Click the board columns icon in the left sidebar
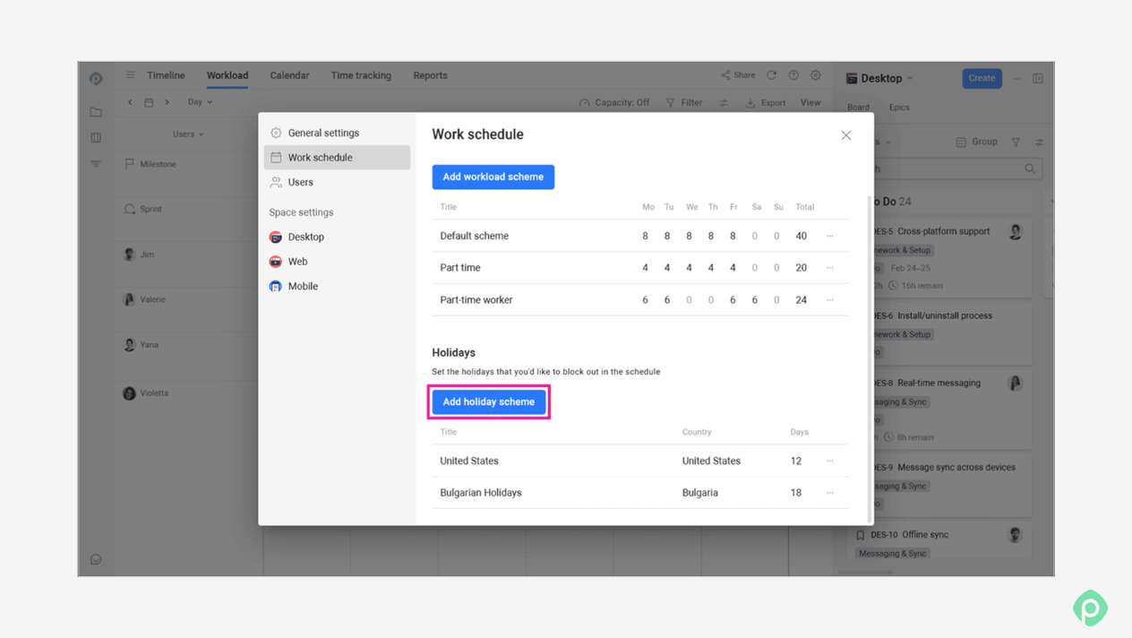1132x638 pixels. click(x=96, y=138)
